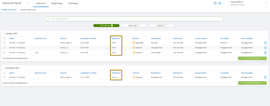270x106 pixels.
Task: Click closing date 24 nov. 00:00
Action: 85,77
